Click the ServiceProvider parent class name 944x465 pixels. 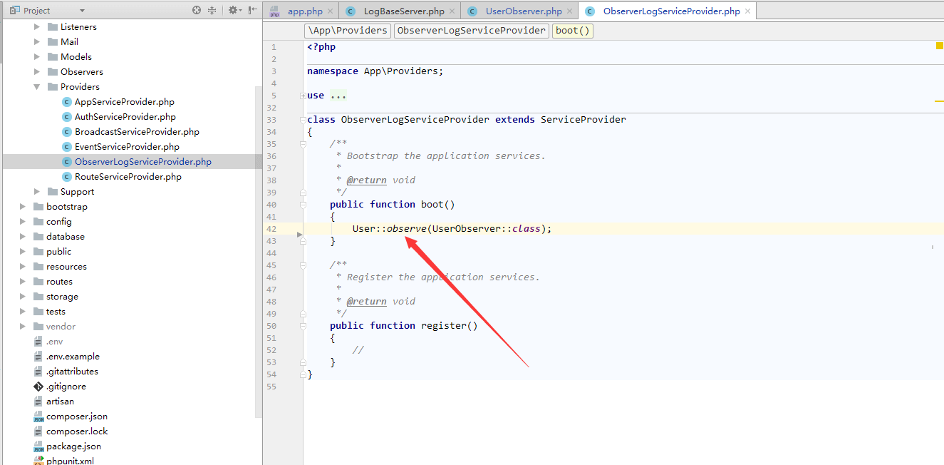click(x=583, y=120)
